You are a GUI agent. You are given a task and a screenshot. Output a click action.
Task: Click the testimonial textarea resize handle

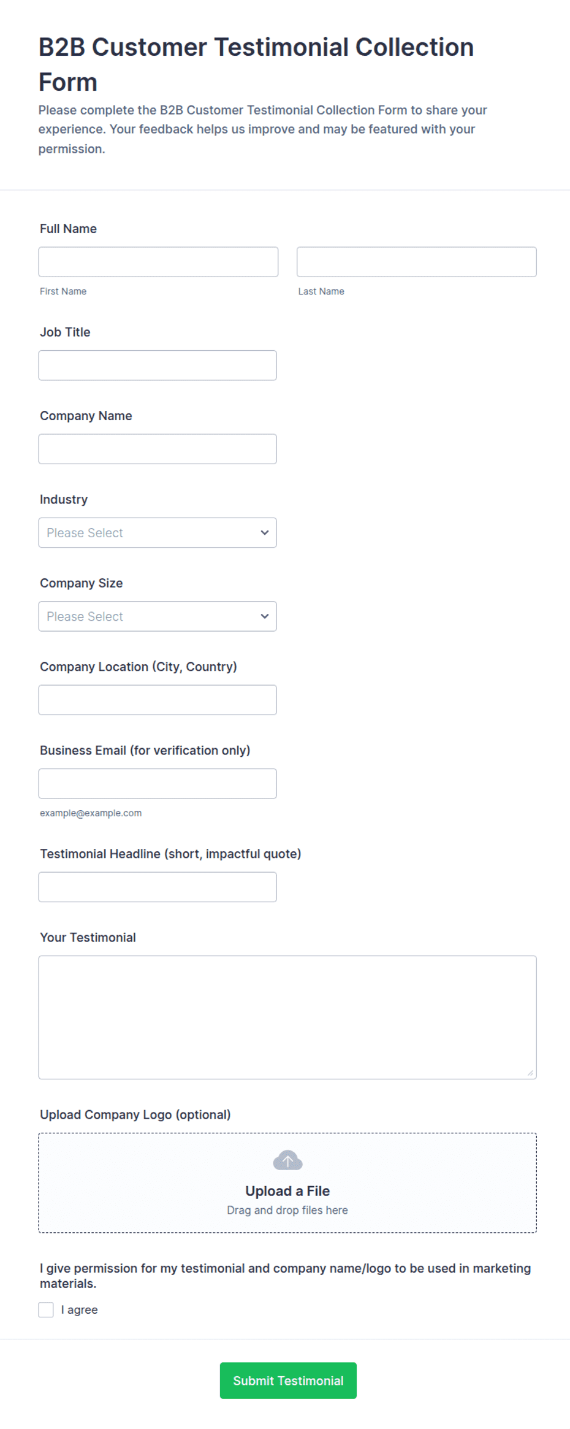point(530,1073)
